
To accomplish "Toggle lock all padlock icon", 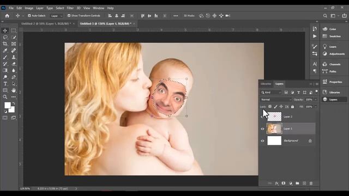I will (x=292, y=107).
